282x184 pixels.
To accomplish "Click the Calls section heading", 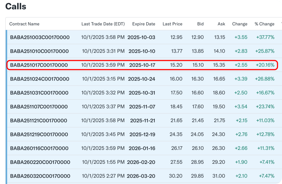I will pyautogui.click(x=16, y=7).
